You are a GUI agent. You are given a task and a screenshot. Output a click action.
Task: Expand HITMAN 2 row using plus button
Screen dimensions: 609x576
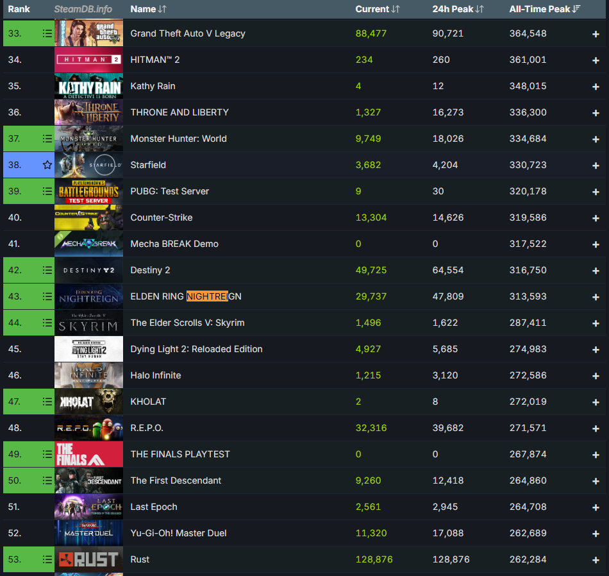click(596, 60)
